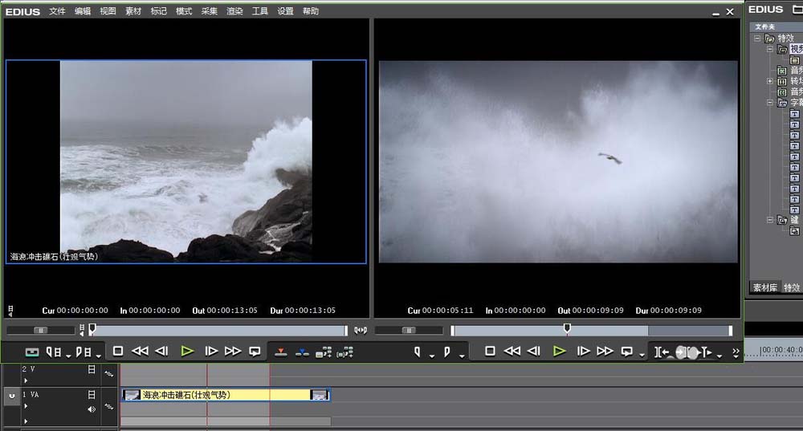The height and width of the screenshot is (431, 803).
Task: Play the timeline in the recorder monitor
Action: click(x=560, y=352)
